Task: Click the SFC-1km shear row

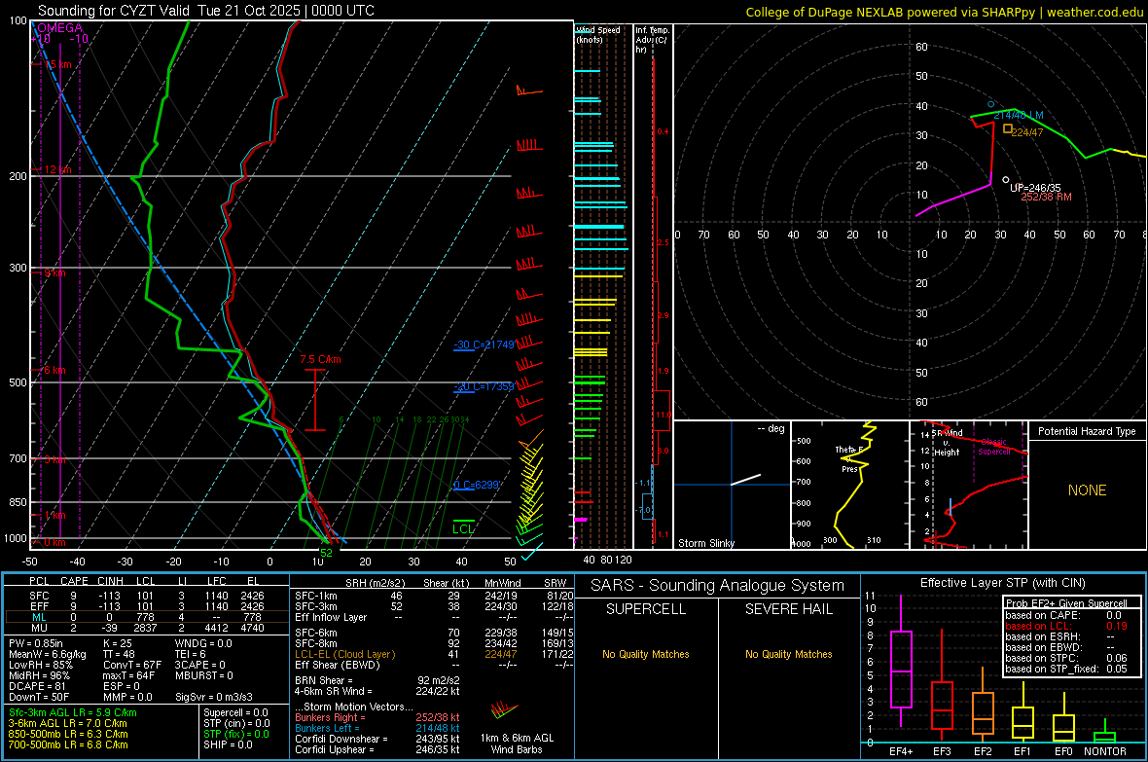Action: (x=434, y=596)
